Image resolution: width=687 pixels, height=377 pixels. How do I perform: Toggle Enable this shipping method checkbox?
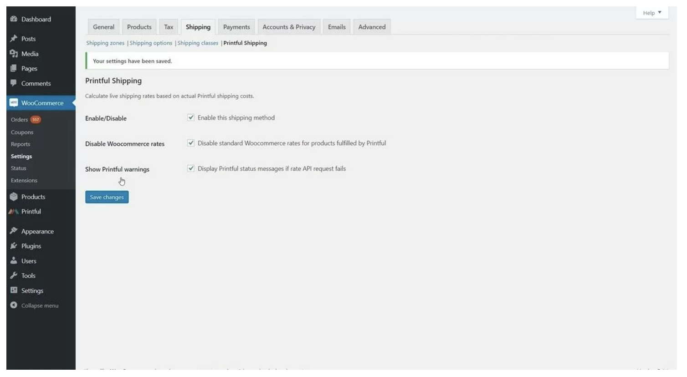click(191, 117)
